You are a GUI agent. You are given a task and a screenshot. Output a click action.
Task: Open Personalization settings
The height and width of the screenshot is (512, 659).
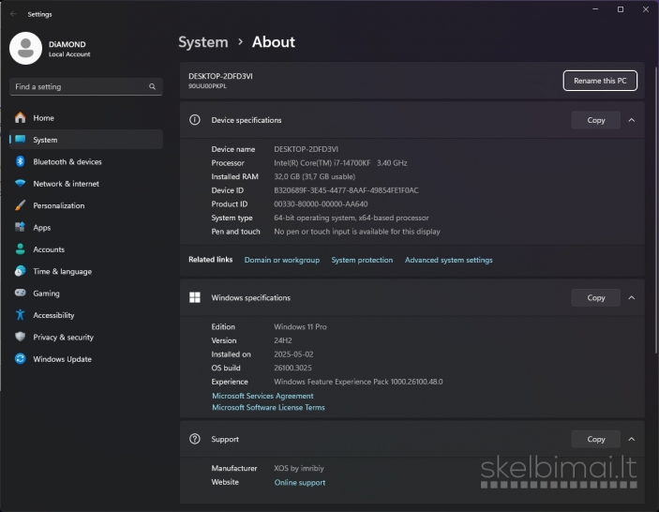[x=86, y=205]
